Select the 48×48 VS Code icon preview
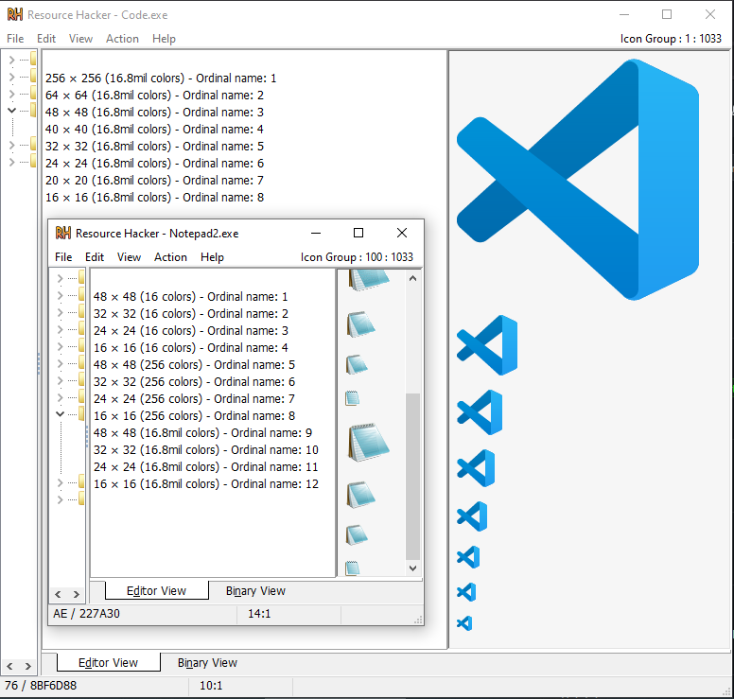This screenshot has height=699, width=734. (x=480, y=412)
